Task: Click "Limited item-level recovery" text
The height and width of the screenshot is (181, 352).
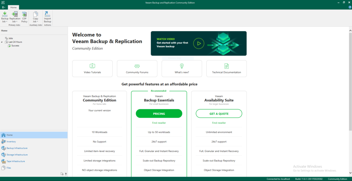Action: click(99, 151)
